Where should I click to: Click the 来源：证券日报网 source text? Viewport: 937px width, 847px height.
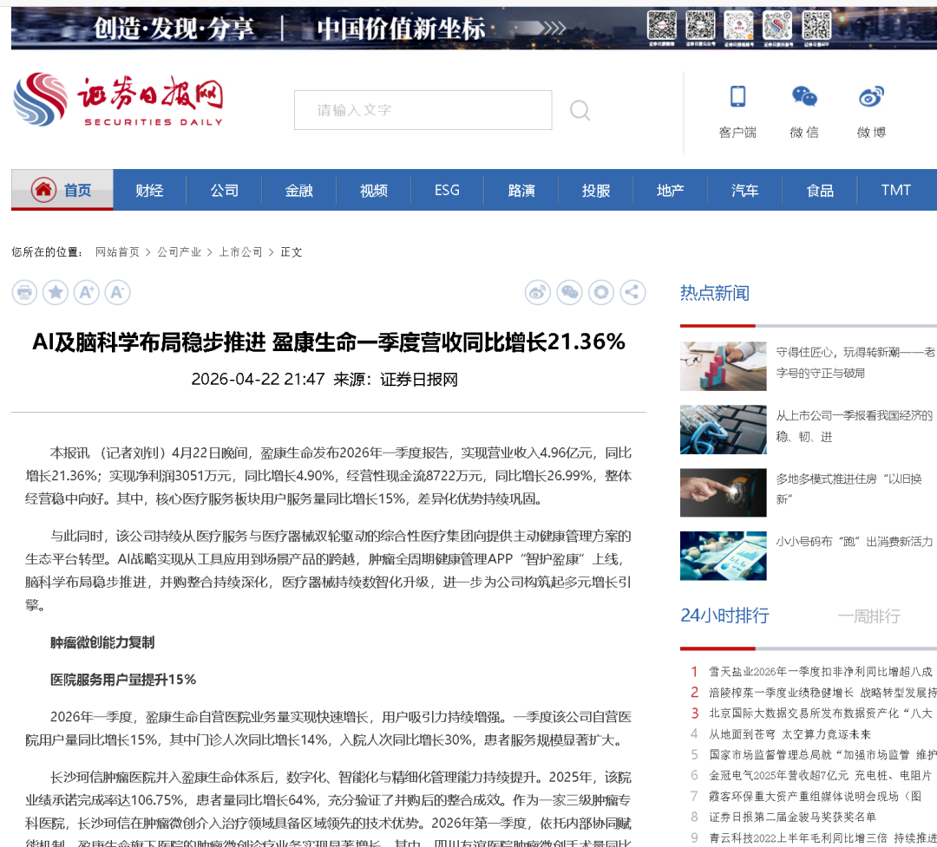396,380
